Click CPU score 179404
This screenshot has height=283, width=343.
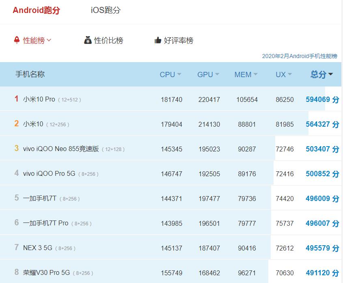point(171,124)
